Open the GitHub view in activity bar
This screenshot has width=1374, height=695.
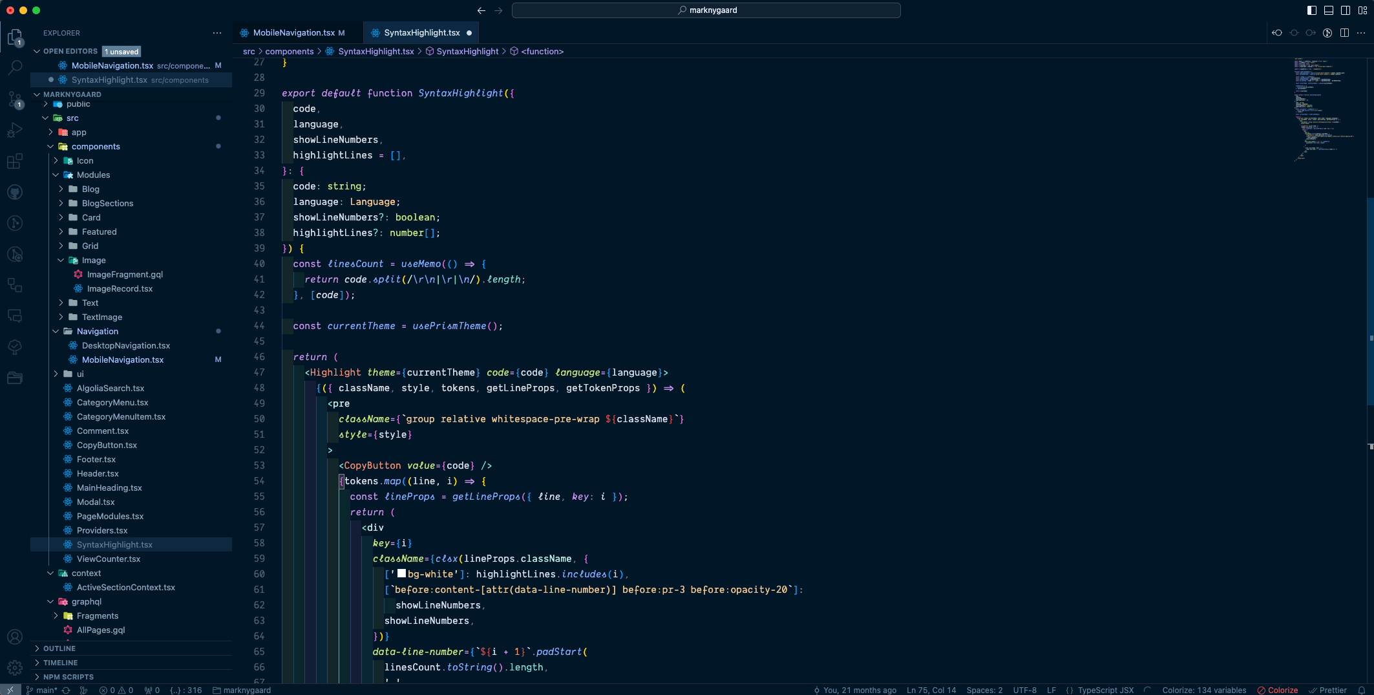pos(15,192)
